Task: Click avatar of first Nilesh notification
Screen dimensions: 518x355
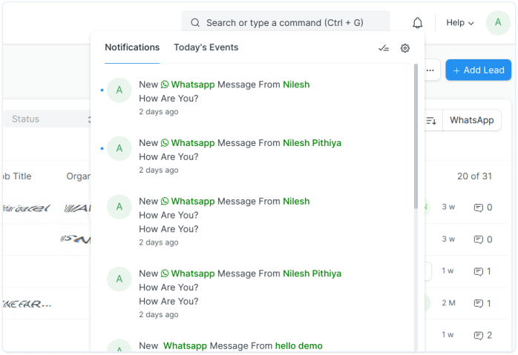Action: pyautogui.click(x=119, y=90)
